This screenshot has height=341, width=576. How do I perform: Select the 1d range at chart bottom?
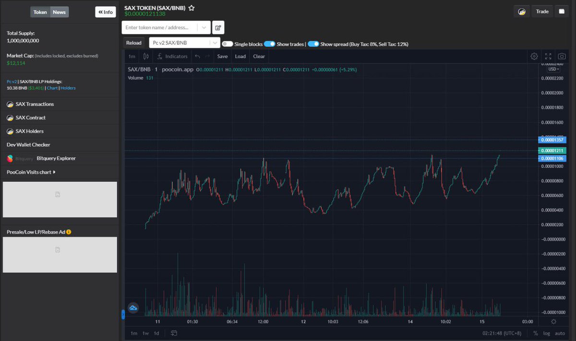156,333
